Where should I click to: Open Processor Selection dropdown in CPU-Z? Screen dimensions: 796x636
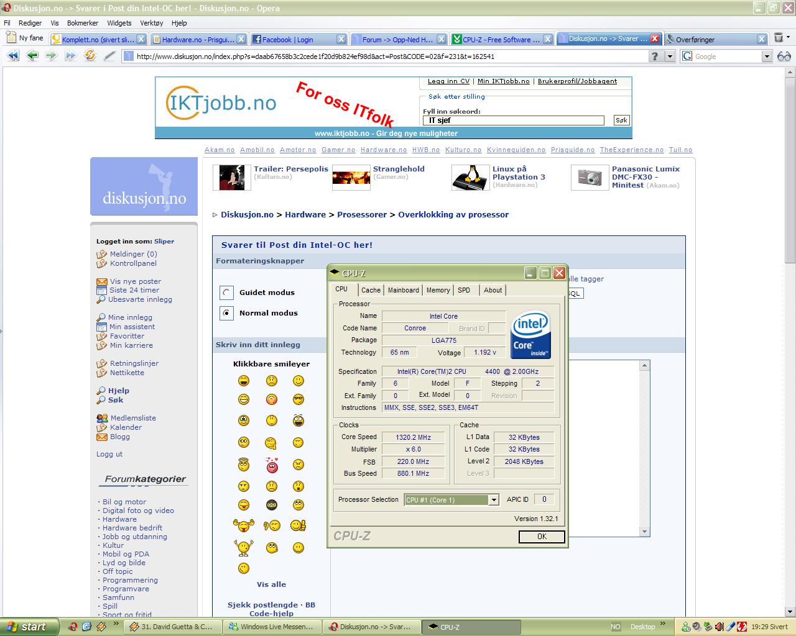(x=494, y=500)
